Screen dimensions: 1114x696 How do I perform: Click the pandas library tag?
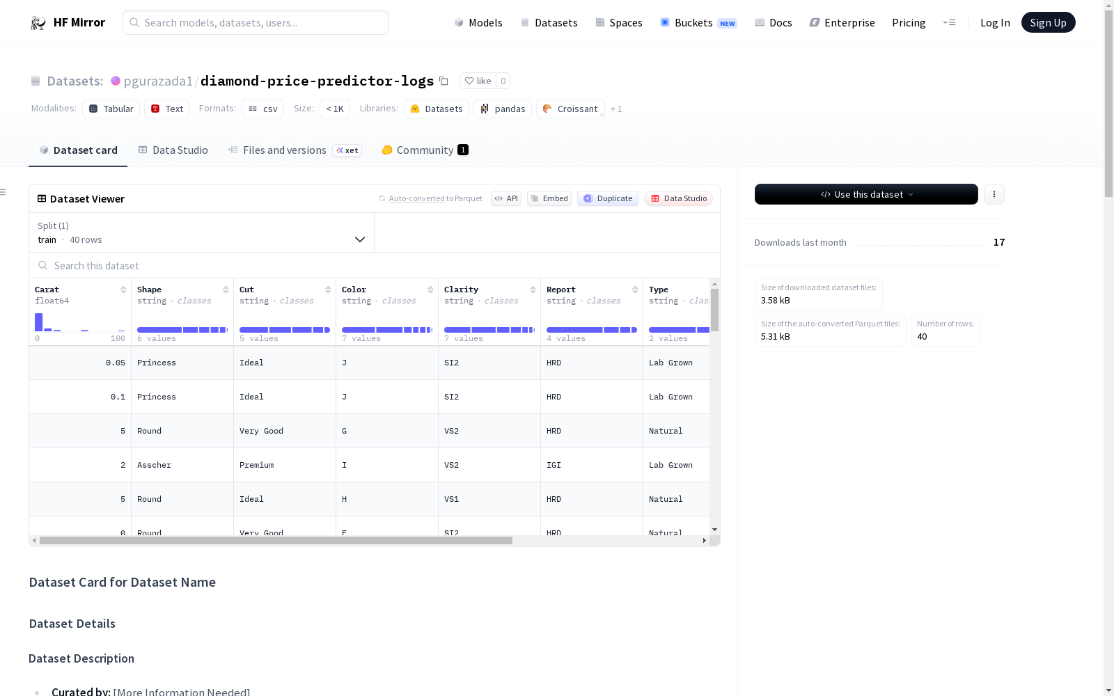503,109
